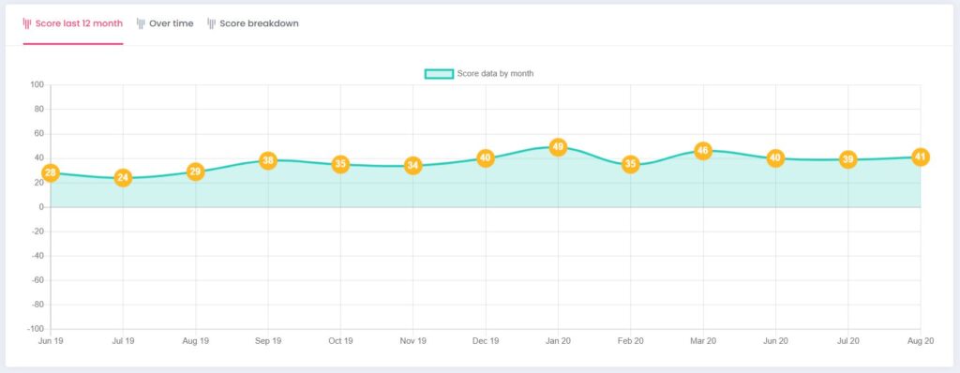This screenshot has width=960, height=373.
Task: Open the Score last 12 month tab
Action: pyautogui.click(x=73, y=23)
